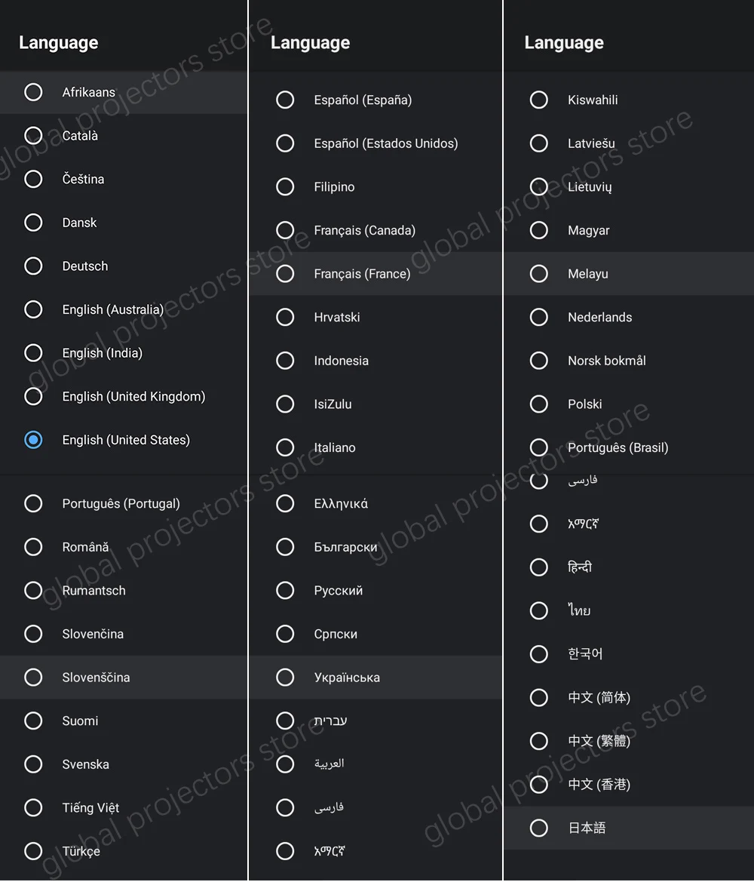
Task: Choose the Kiswahili radio button
Action: (x=539, y=100)
